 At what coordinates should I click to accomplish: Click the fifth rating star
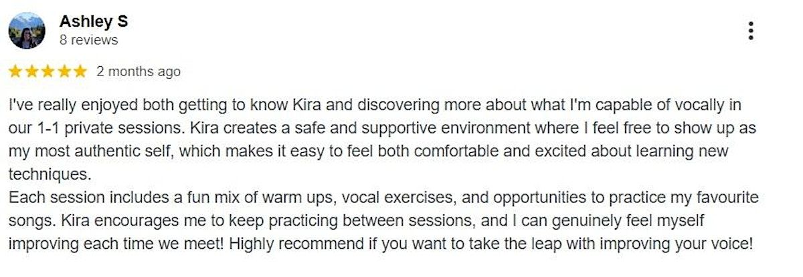click(x=80, y=71)
